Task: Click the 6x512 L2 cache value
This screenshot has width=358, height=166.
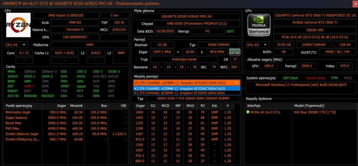Action: pos(96,53)
